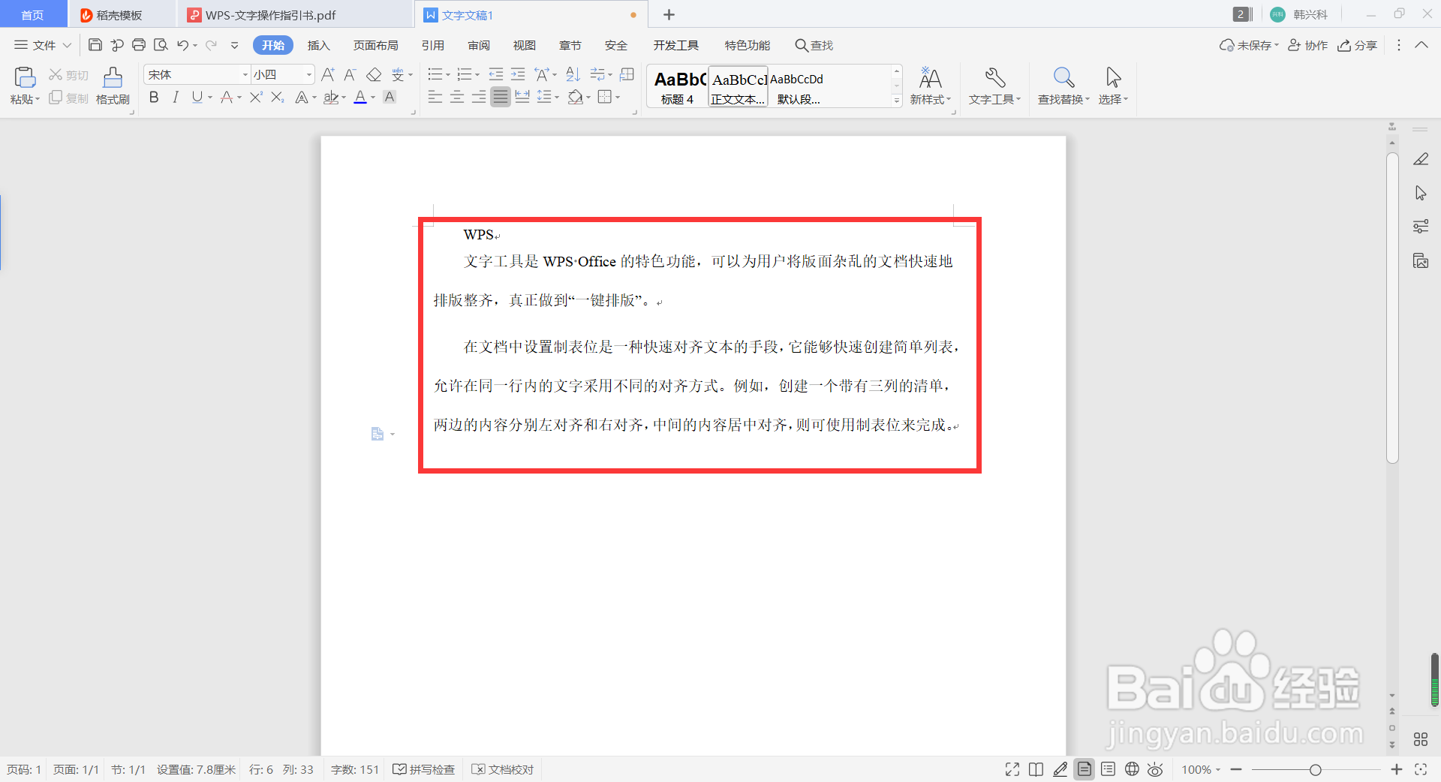The height and width of the screenshot is (782, 1441).
Task: Open the font size dropdown 小四
Action: (x=308, y=74)
